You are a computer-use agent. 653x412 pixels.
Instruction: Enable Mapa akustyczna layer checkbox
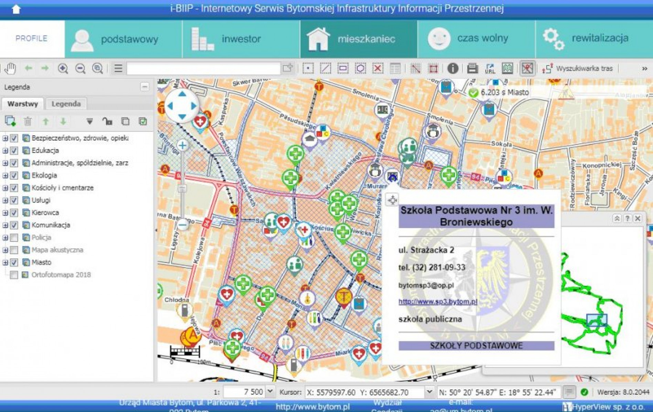click(x=14, y=250)
